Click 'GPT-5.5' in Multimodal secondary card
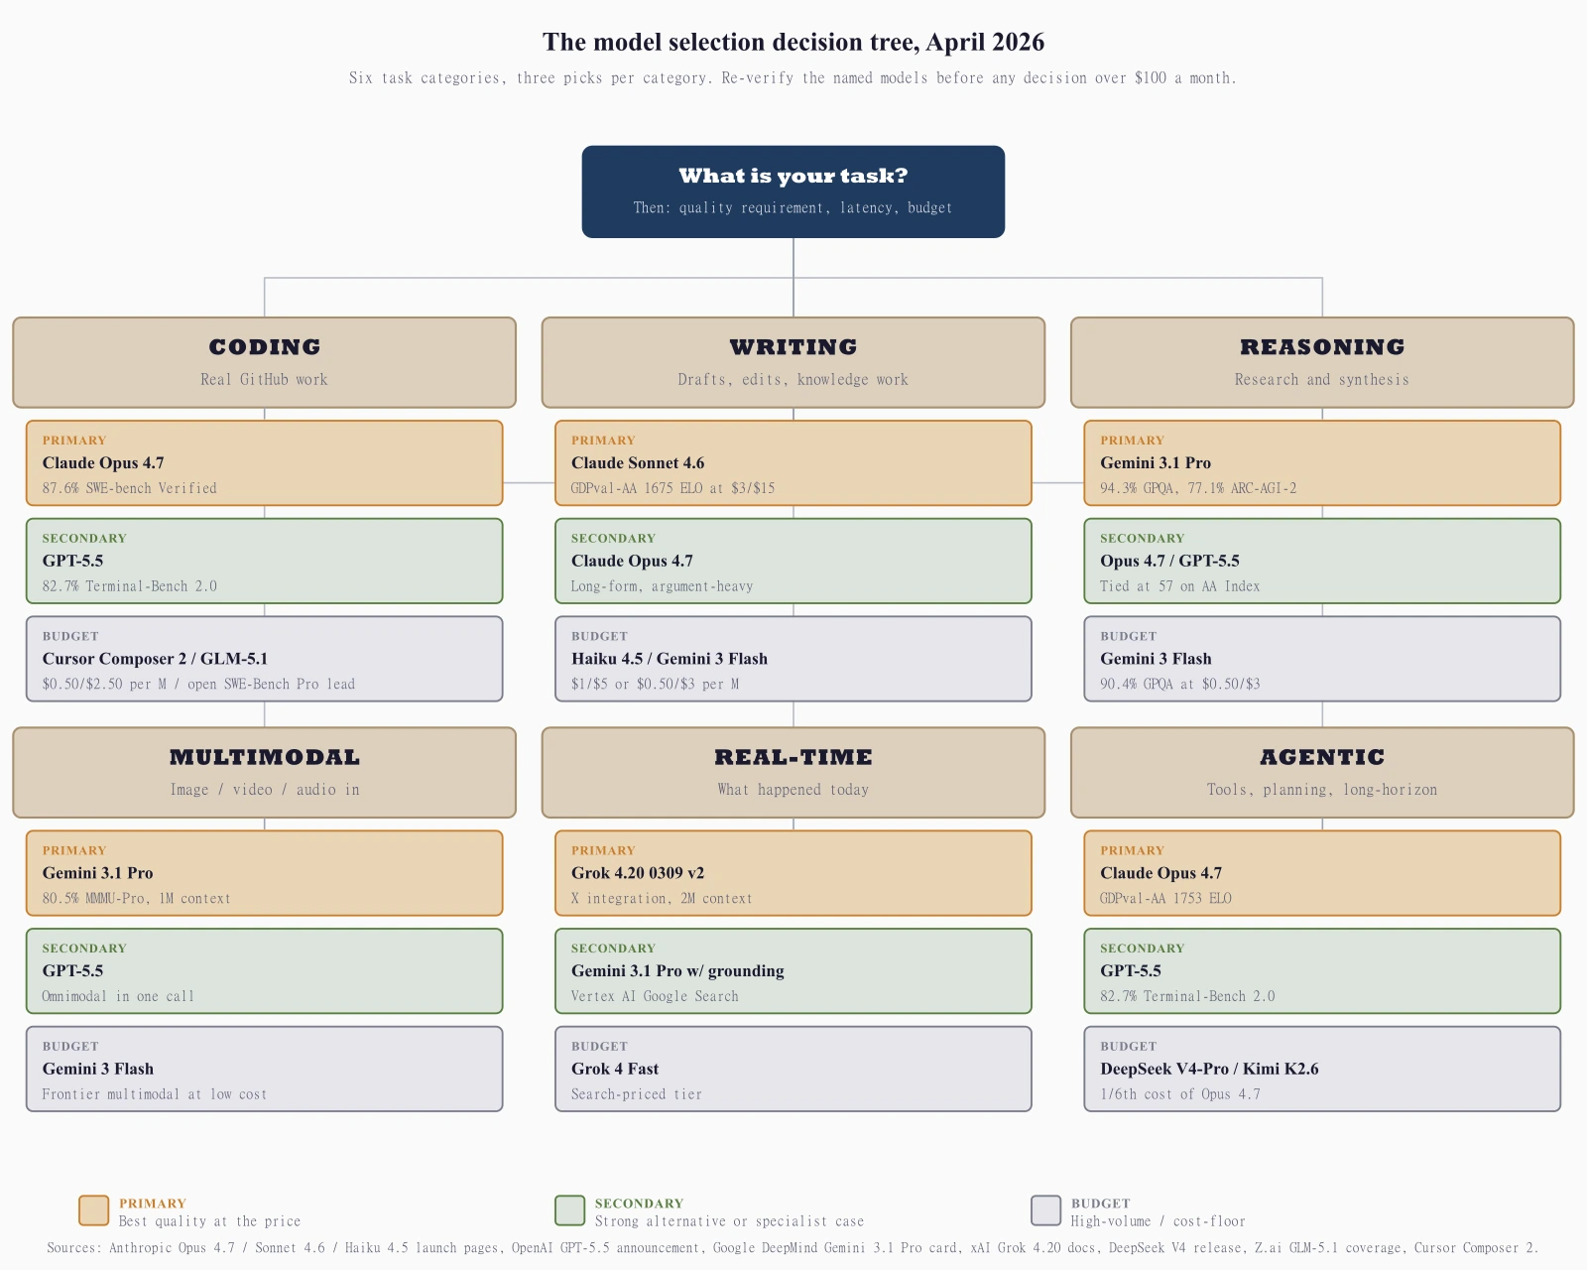 pyautogui.click(x=72, y=971)
